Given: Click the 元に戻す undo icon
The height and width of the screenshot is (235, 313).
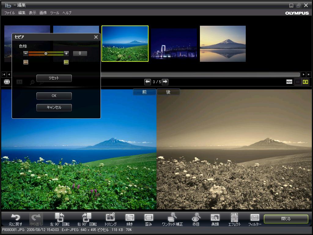Looking at the screenshot, I should pos(15,219).
